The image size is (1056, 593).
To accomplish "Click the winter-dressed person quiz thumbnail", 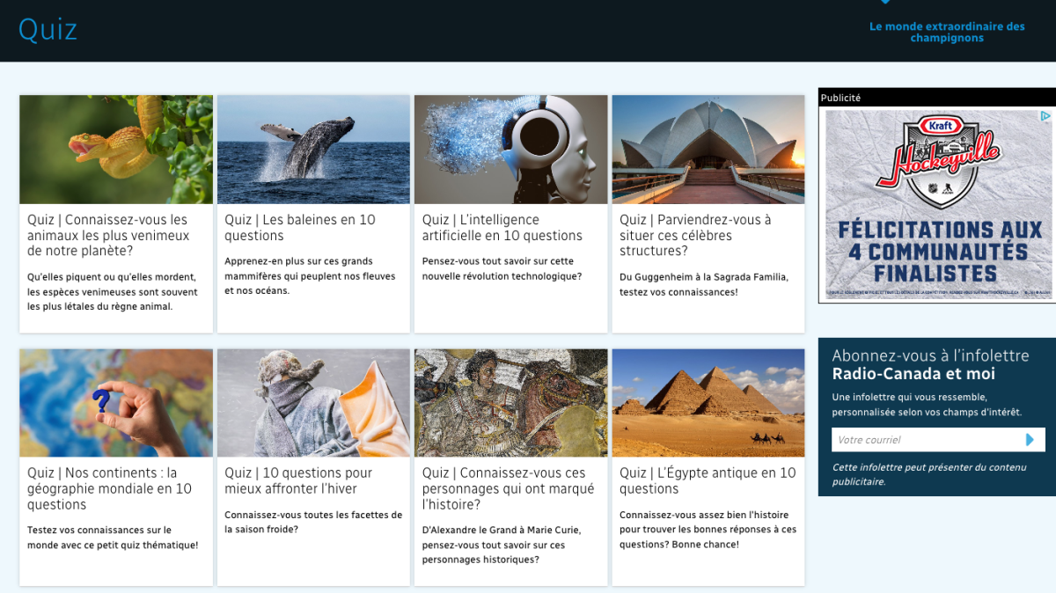I will point(313,403).
